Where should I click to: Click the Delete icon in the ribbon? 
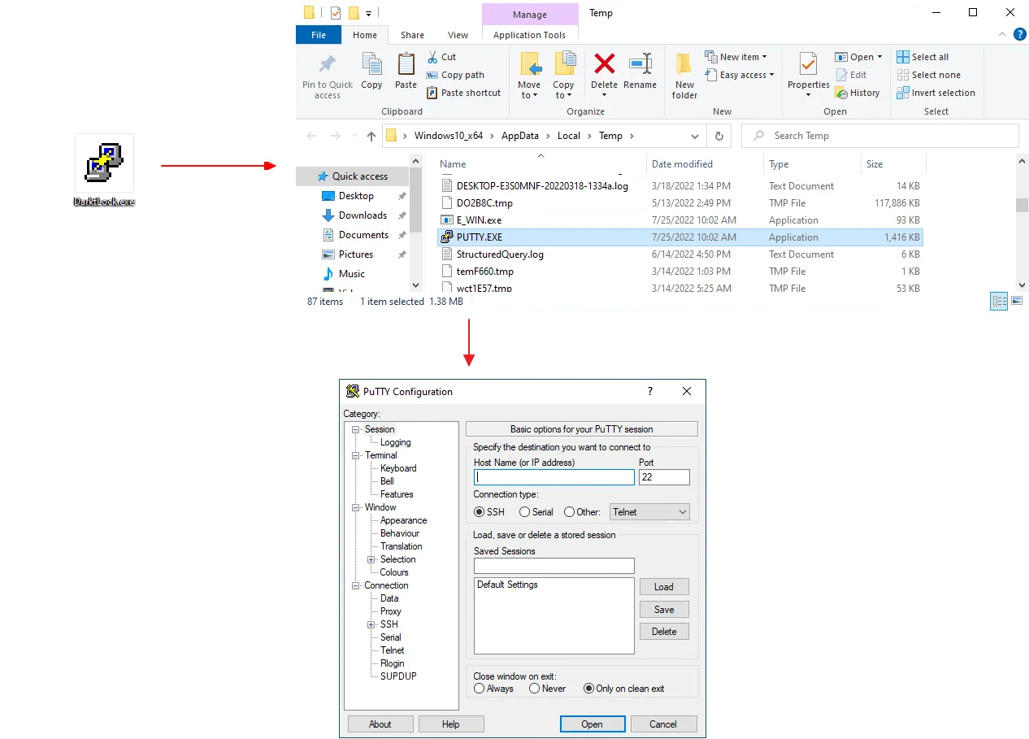(x=604, y=65)
